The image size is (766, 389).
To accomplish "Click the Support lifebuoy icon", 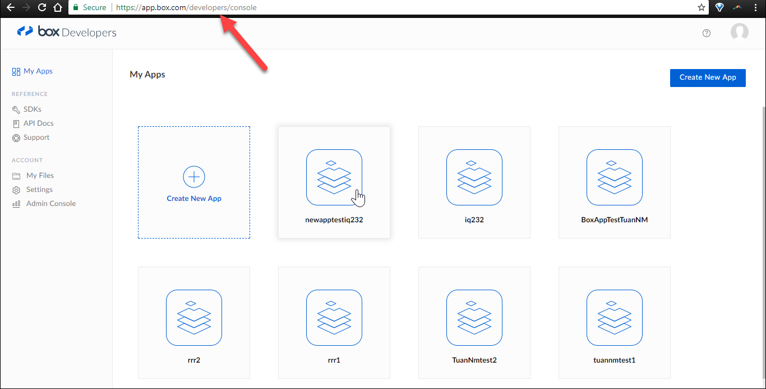I will 16,138.
